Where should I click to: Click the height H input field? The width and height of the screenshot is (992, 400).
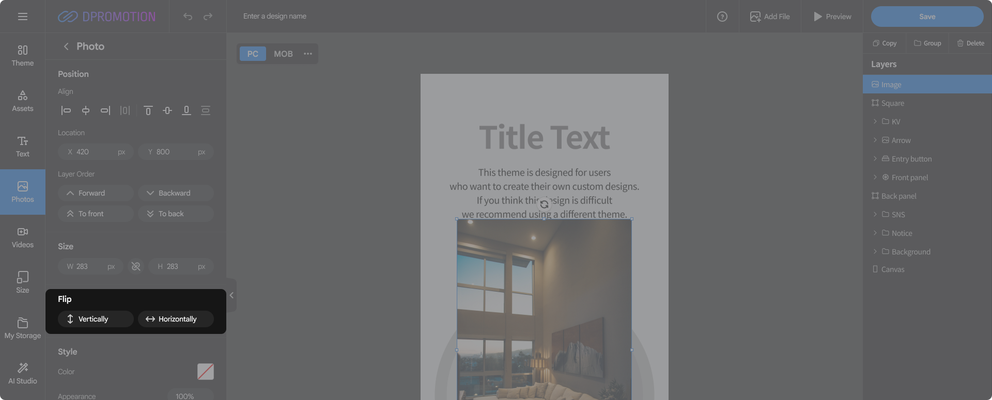click(181, 266)
